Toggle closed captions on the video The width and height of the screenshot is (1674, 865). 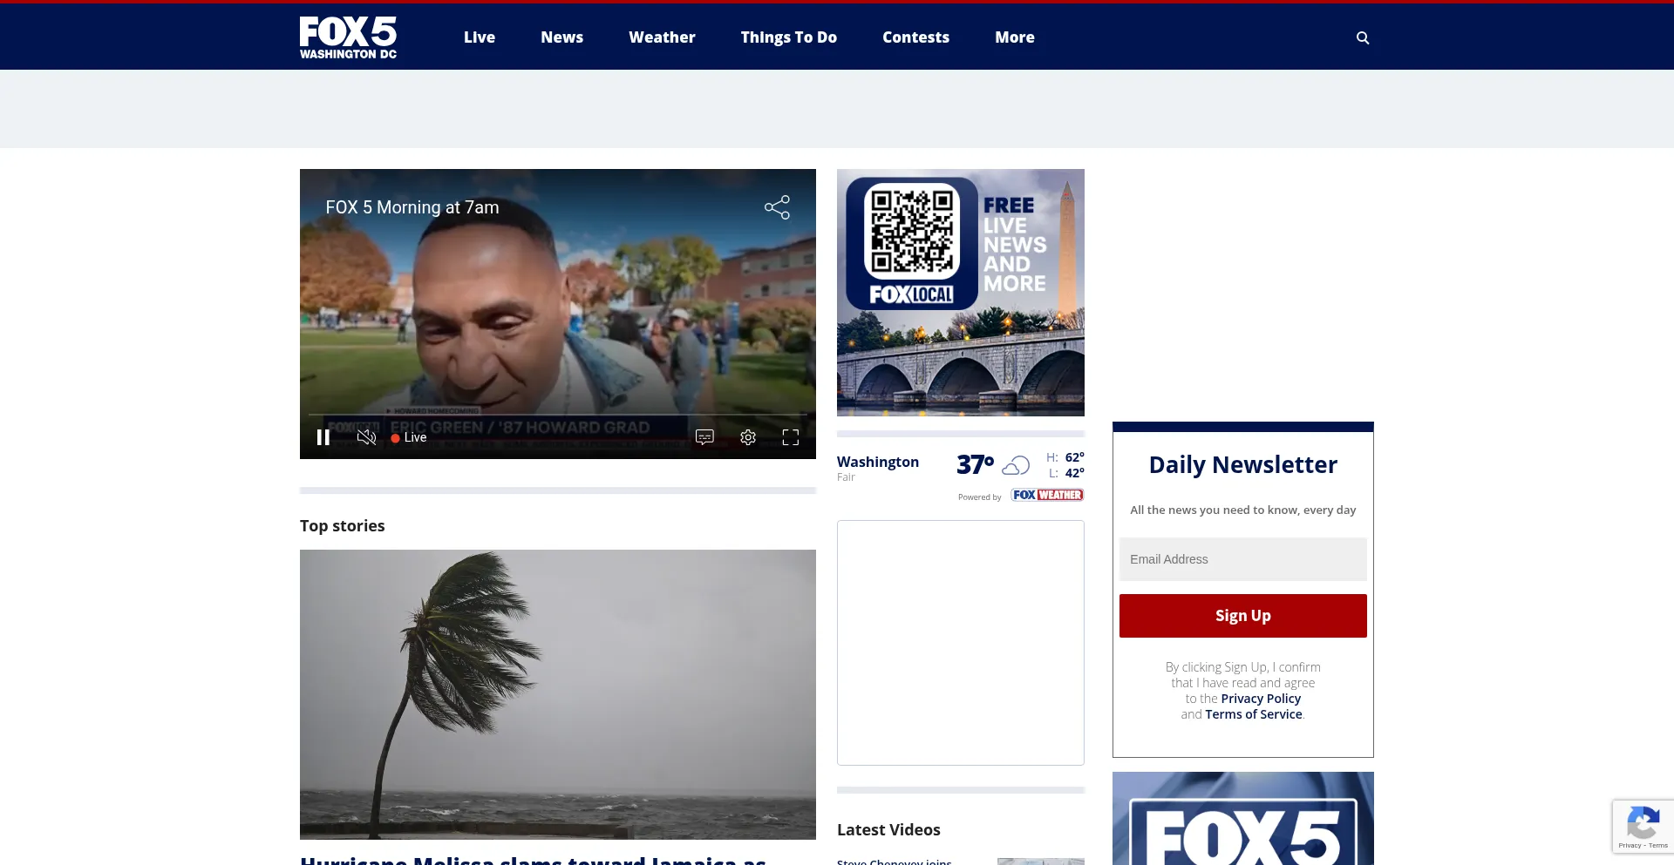click(704, 437)
